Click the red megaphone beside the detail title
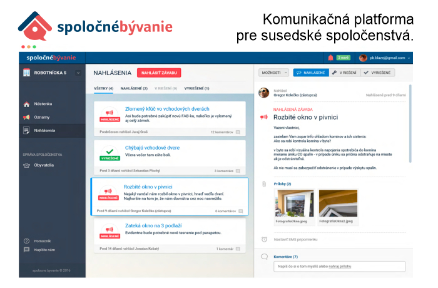 point(264,117)
